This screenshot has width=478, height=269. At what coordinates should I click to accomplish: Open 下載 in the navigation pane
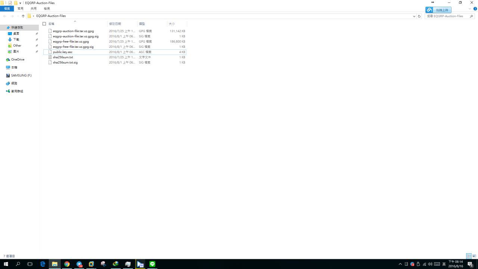[x=16, y=40]
